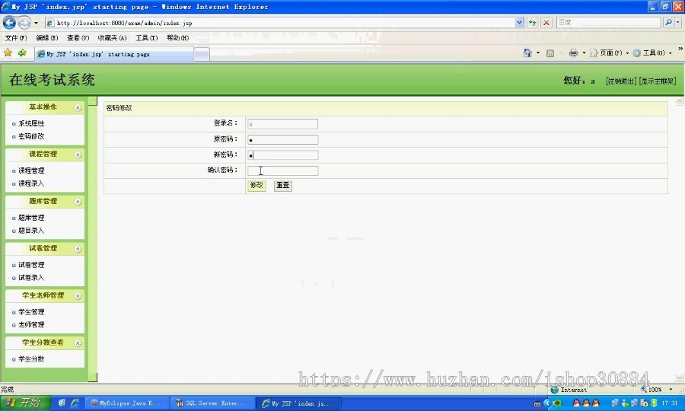Open the 页面(P) toolbar menu

609,53
